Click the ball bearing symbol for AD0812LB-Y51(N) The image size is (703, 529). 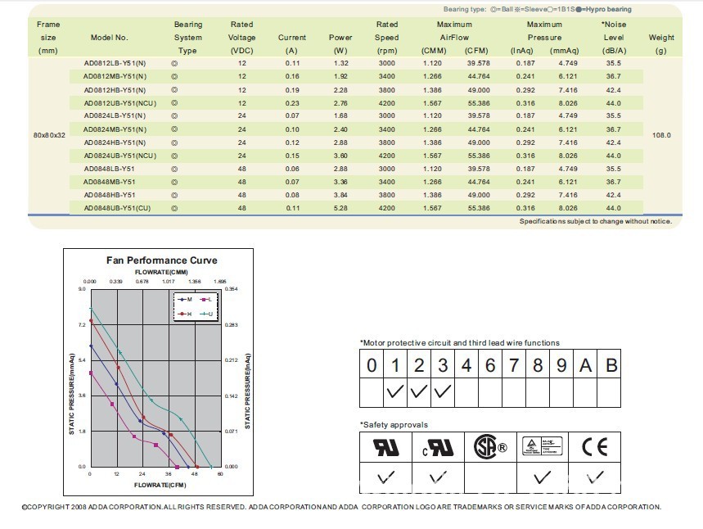[x=173, y=63]
